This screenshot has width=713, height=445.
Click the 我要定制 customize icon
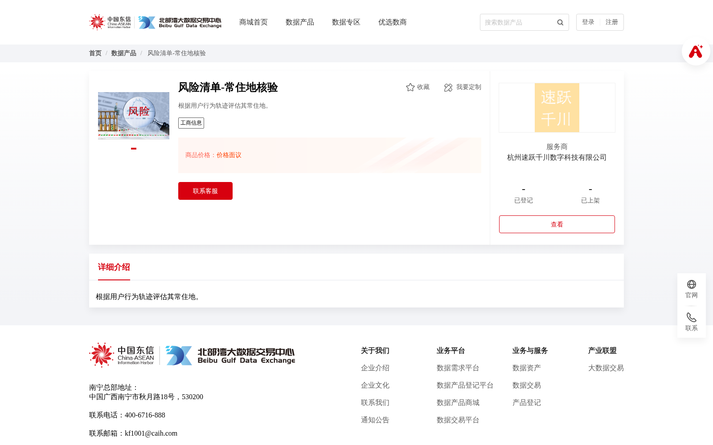click(x=448, y=87)
